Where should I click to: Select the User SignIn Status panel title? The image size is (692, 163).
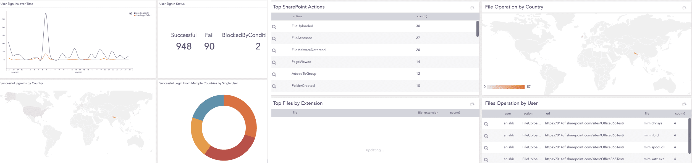coord(172,4)
